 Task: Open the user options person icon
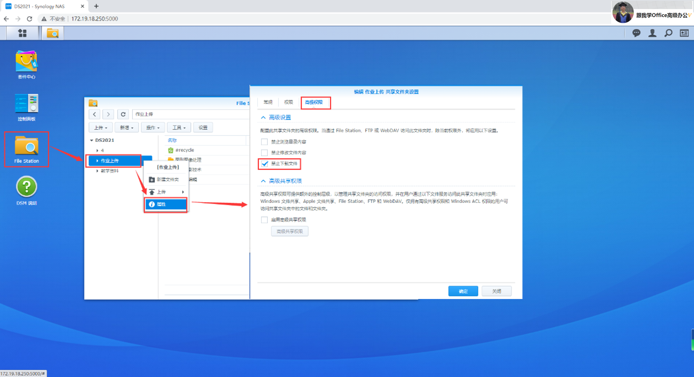click(x=652, y=33)
